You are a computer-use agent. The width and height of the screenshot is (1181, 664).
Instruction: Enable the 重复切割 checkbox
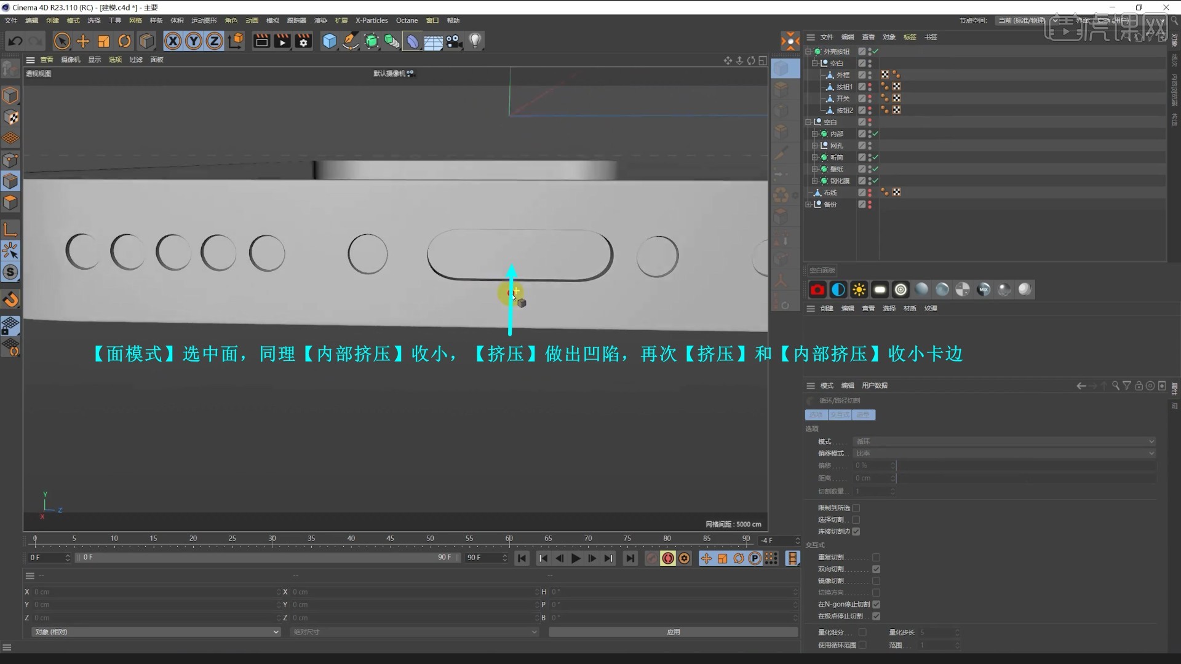click(877, 557)
